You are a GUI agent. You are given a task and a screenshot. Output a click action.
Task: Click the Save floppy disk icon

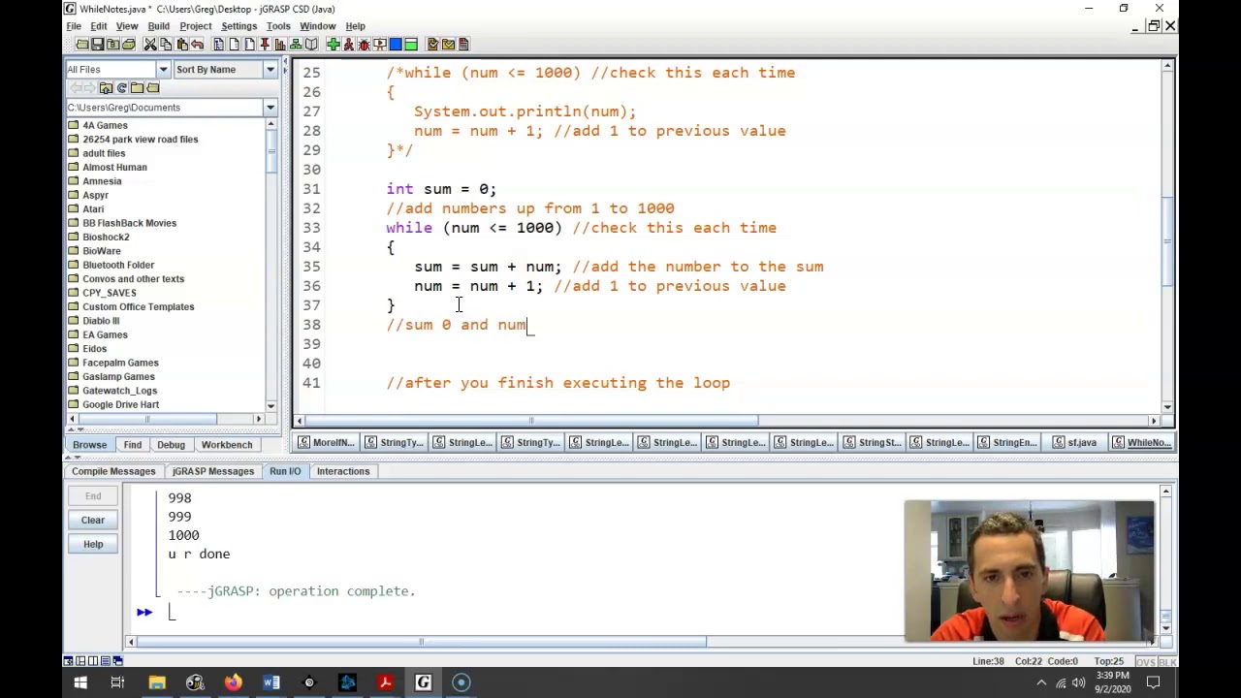(97, 44)
